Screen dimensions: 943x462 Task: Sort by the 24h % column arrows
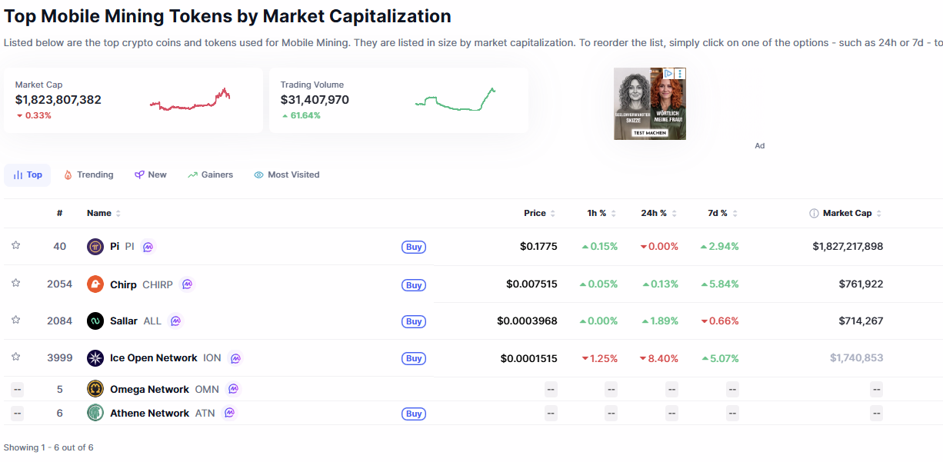[675, 213]
